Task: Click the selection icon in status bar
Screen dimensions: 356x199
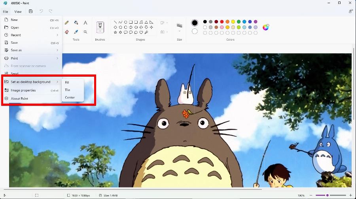Action: [x=37, y=195]
